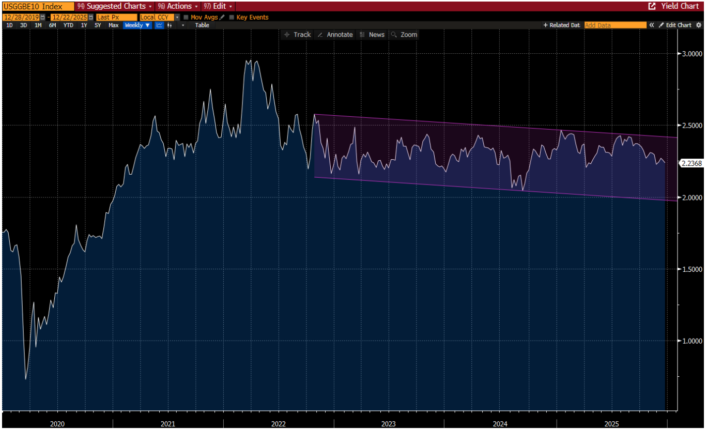This screenshot has height=430, width=707.
Task: Switch to candlestick chart icon
Action: pyautogui.click(x=170, y=25)
